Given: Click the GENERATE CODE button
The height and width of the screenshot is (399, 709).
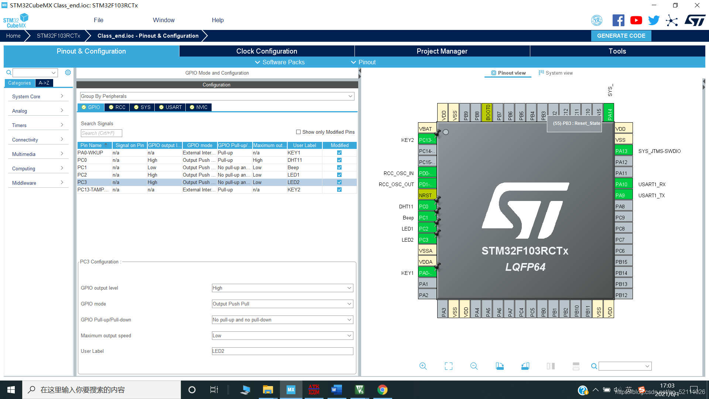Looking at the screenshot, I should 621,36.
